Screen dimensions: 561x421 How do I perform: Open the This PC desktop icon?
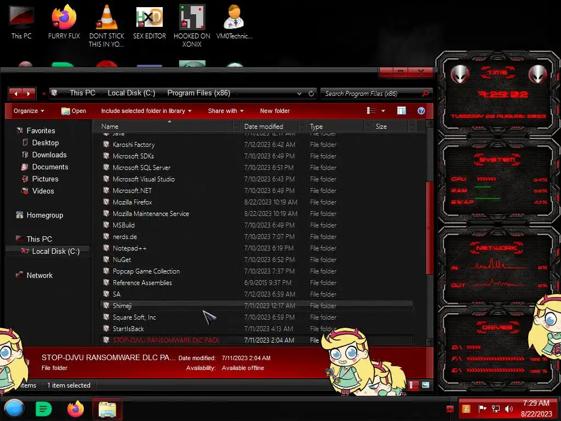(x=21, y=21)
